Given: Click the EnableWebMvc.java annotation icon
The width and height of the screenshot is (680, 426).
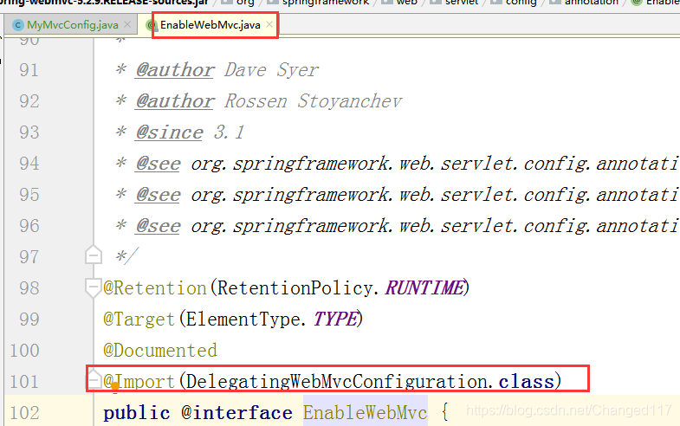Looking at the screenshot, I should pyautogui.click(x=152, y=25).
